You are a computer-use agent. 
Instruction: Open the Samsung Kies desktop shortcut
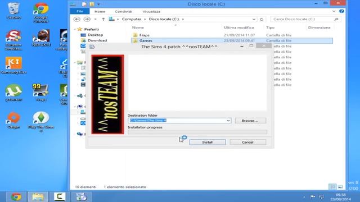(13, 65)
